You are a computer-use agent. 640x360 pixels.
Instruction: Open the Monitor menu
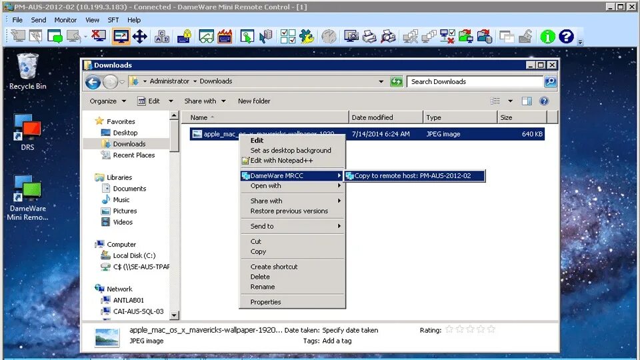tap(65, 19)
